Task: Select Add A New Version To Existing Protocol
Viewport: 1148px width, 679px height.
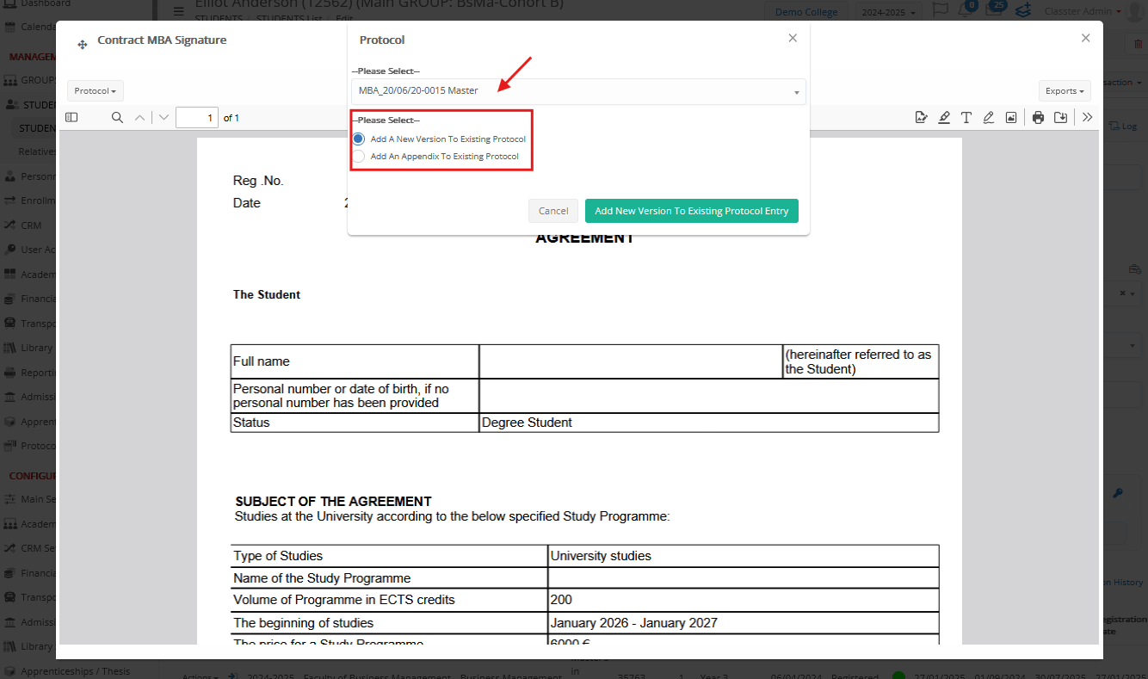Action: pos(359,139)
